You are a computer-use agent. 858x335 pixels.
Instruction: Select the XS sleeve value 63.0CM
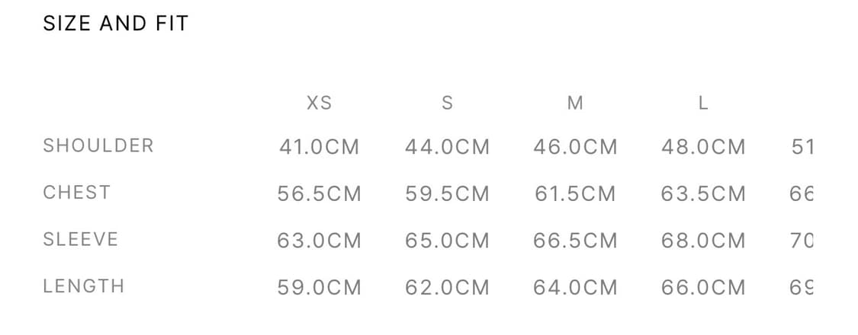319,241
